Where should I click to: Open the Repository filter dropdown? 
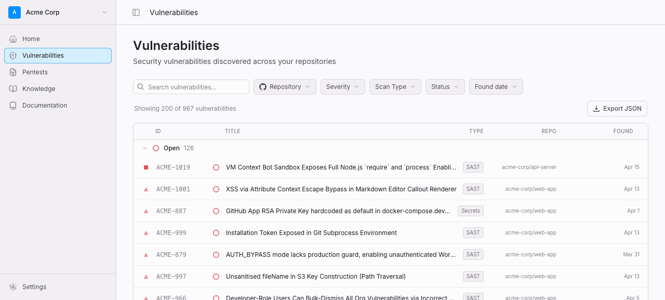285,87
